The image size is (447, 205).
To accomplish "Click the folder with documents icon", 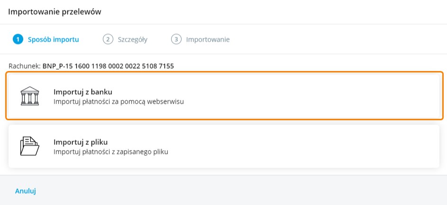I will pos(30,146).
